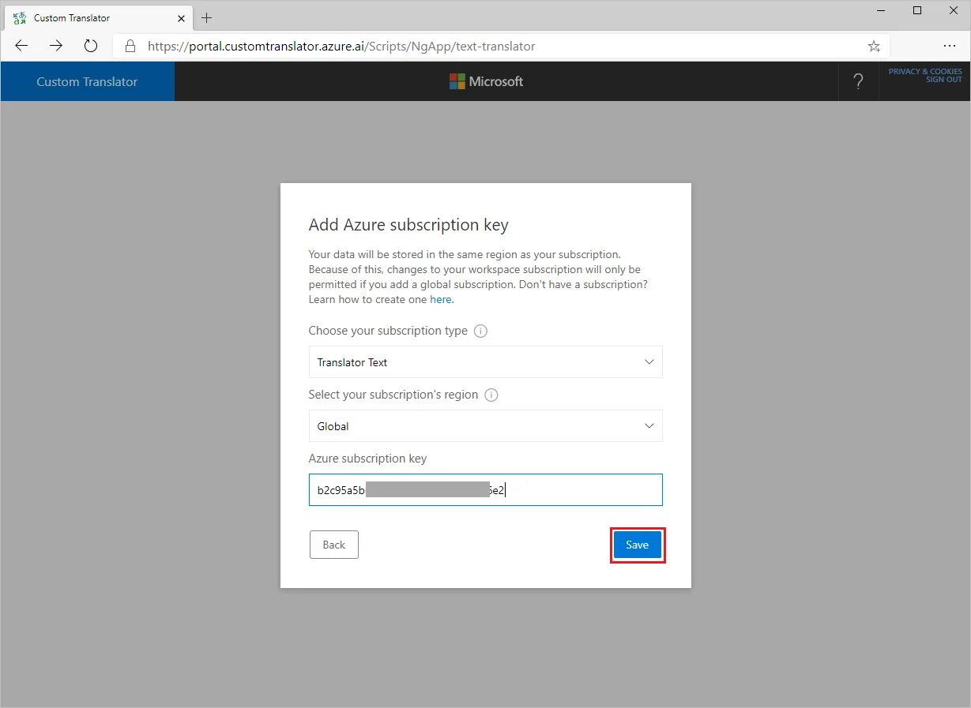This screenshot has width=971, height=708.
Task: Expand the Translator Text subscription type dropdown
Action: pos(486,362)
